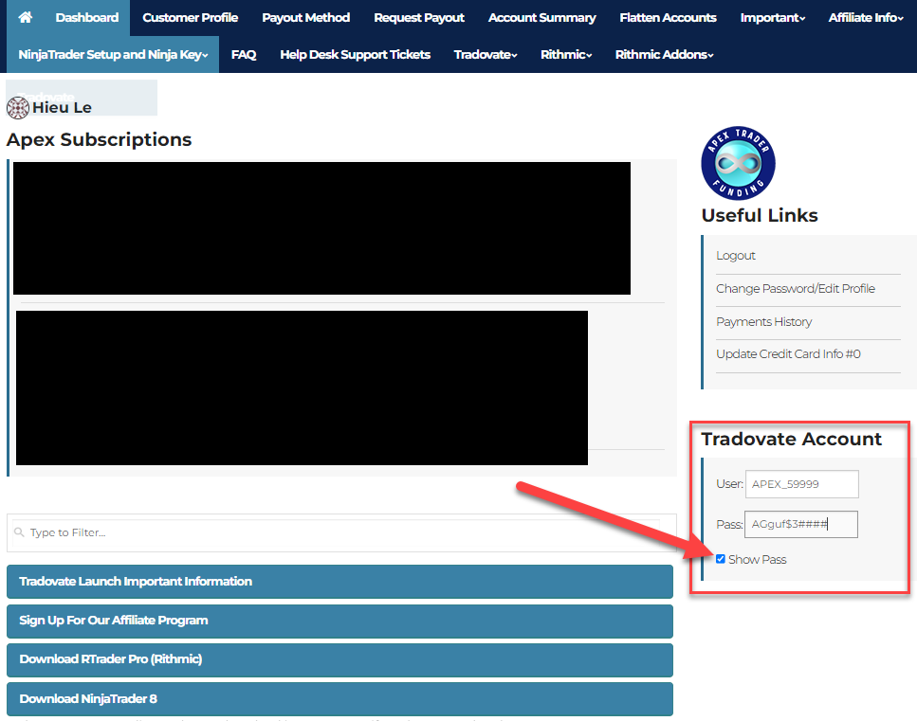Open Payments History link
Image resolution: width=917 pixels, height=721 pixels.
click(763, 322)
